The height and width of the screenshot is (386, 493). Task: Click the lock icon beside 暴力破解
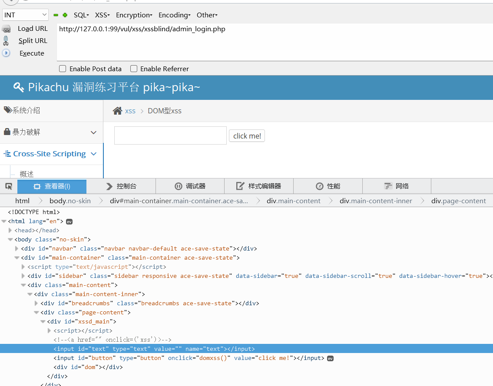7,132
